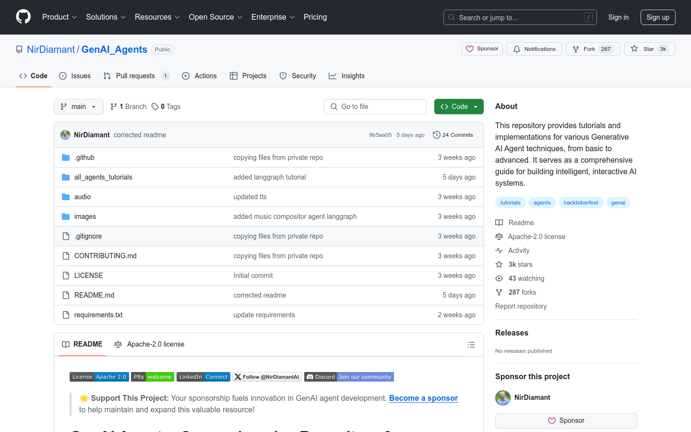
Task: Click the tag icon next to Tags
Action: coord(155,107)
